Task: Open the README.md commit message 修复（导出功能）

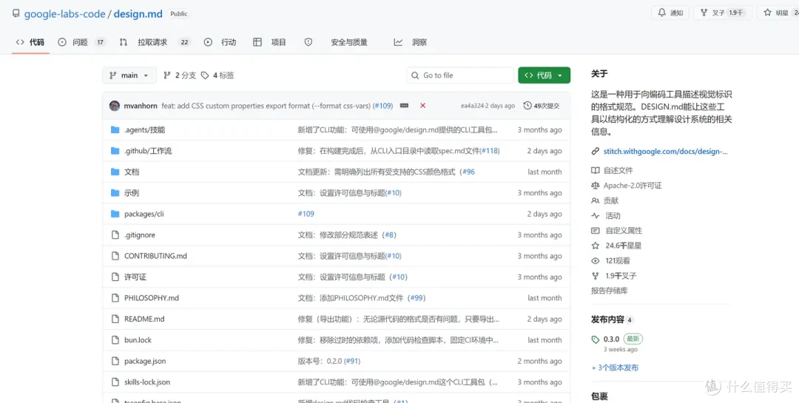Action: 399,319
